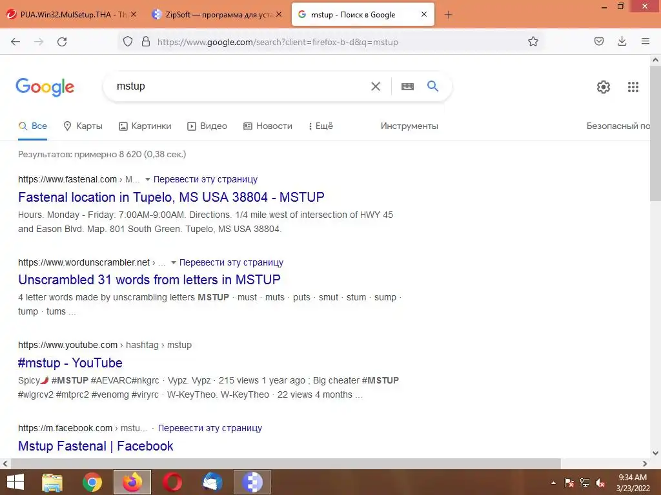Reload the current page
The width and height of the screenshot is (661, 495).
point(62,42)
